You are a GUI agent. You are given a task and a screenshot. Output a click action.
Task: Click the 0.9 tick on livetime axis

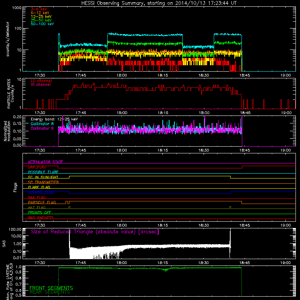coord(19,271)
